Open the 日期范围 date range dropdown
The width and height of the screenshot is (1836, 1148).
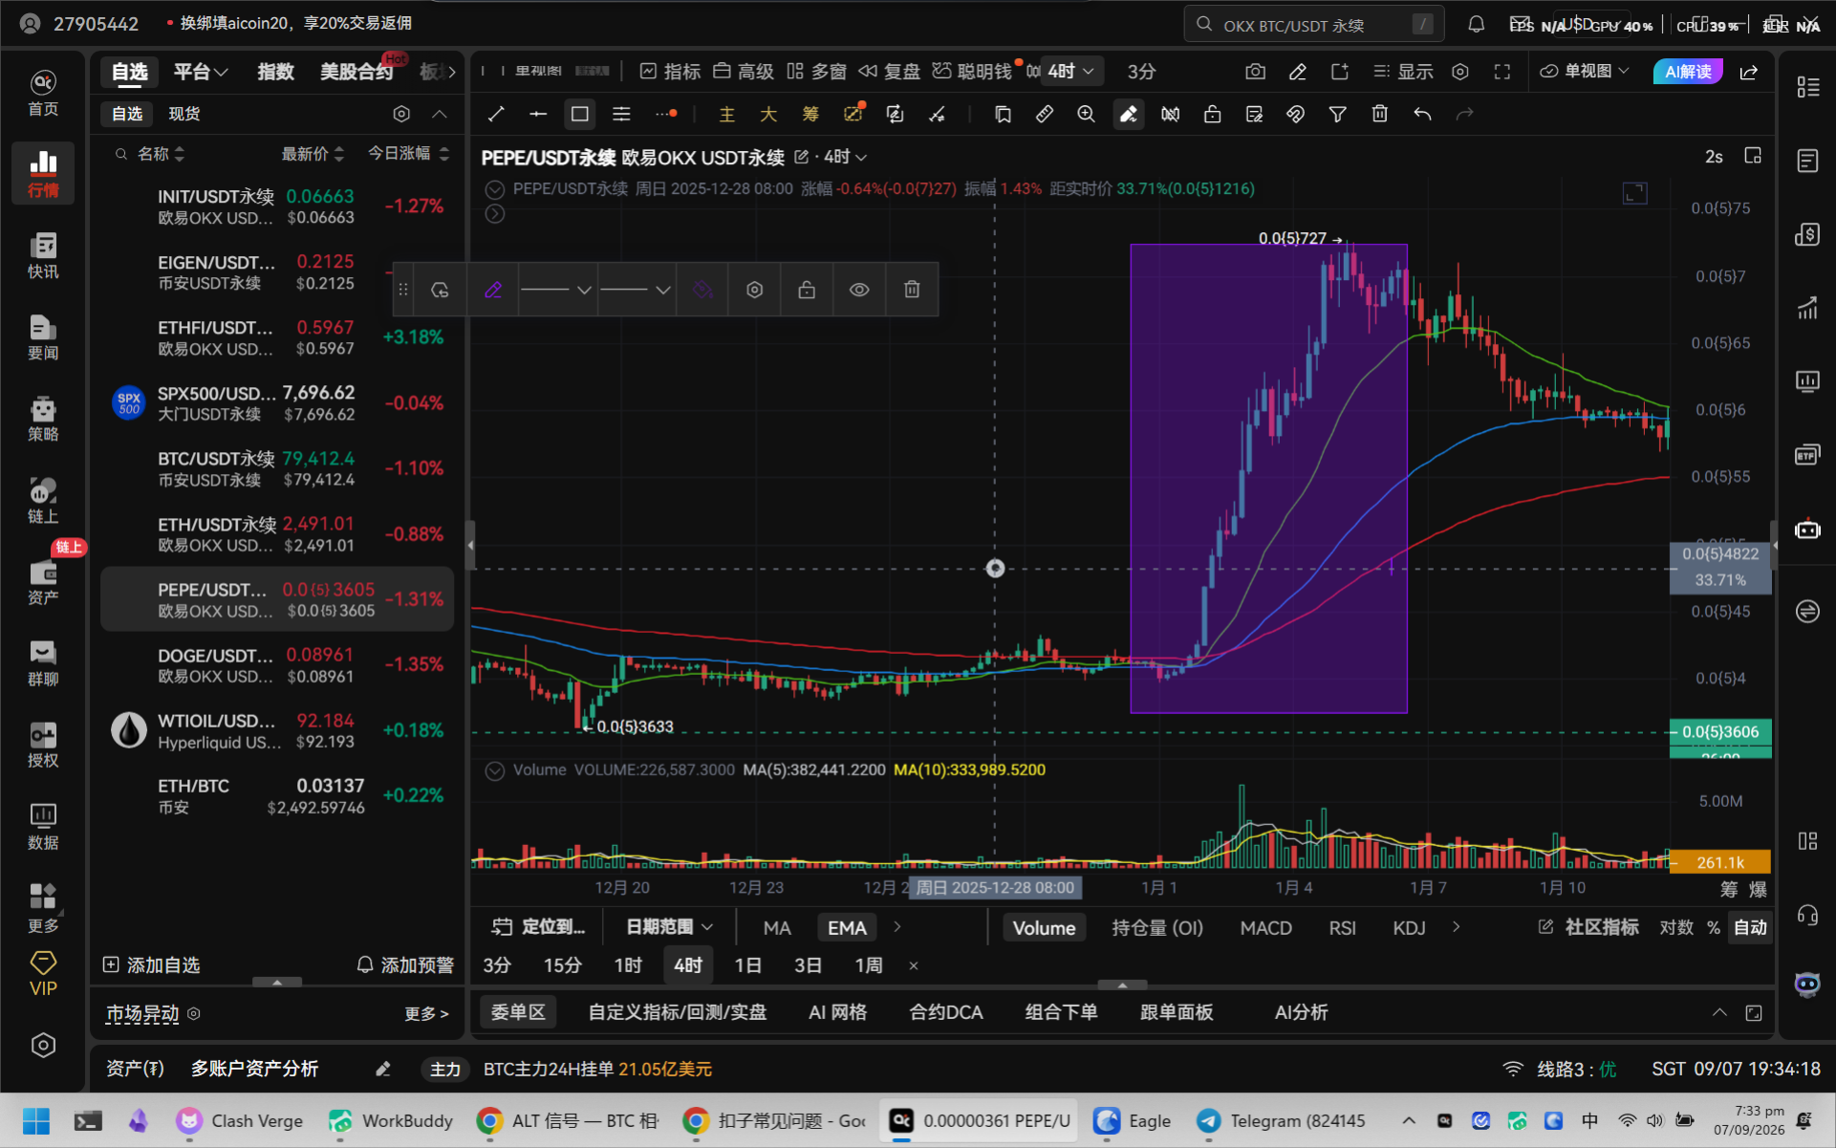(x=669, y=927)
